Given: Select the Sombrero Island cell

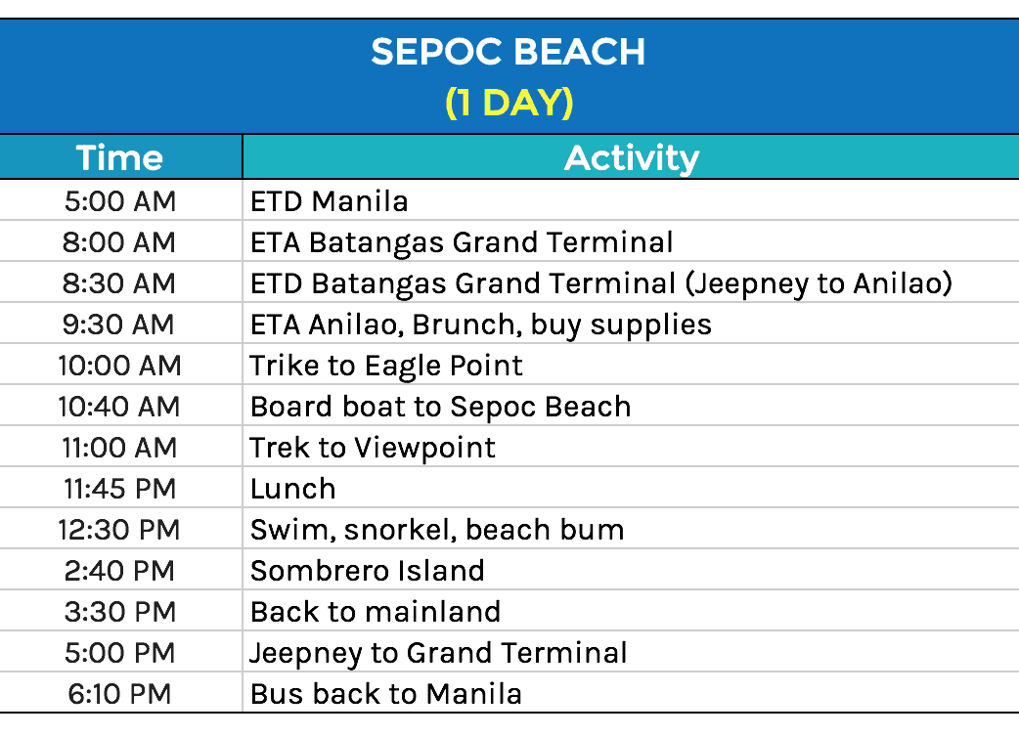Looking at the screenshot, I should (367, 571).
